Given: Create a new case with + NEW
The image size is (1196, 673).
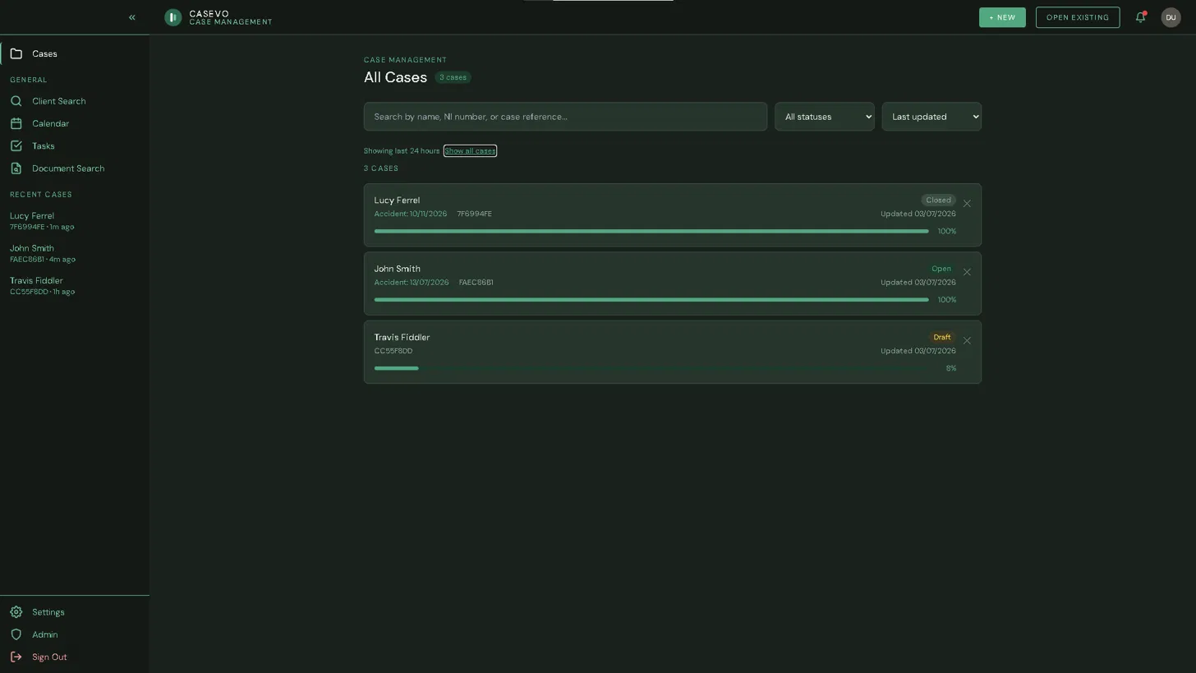Looking at the screenshot, I should 1002,17.
